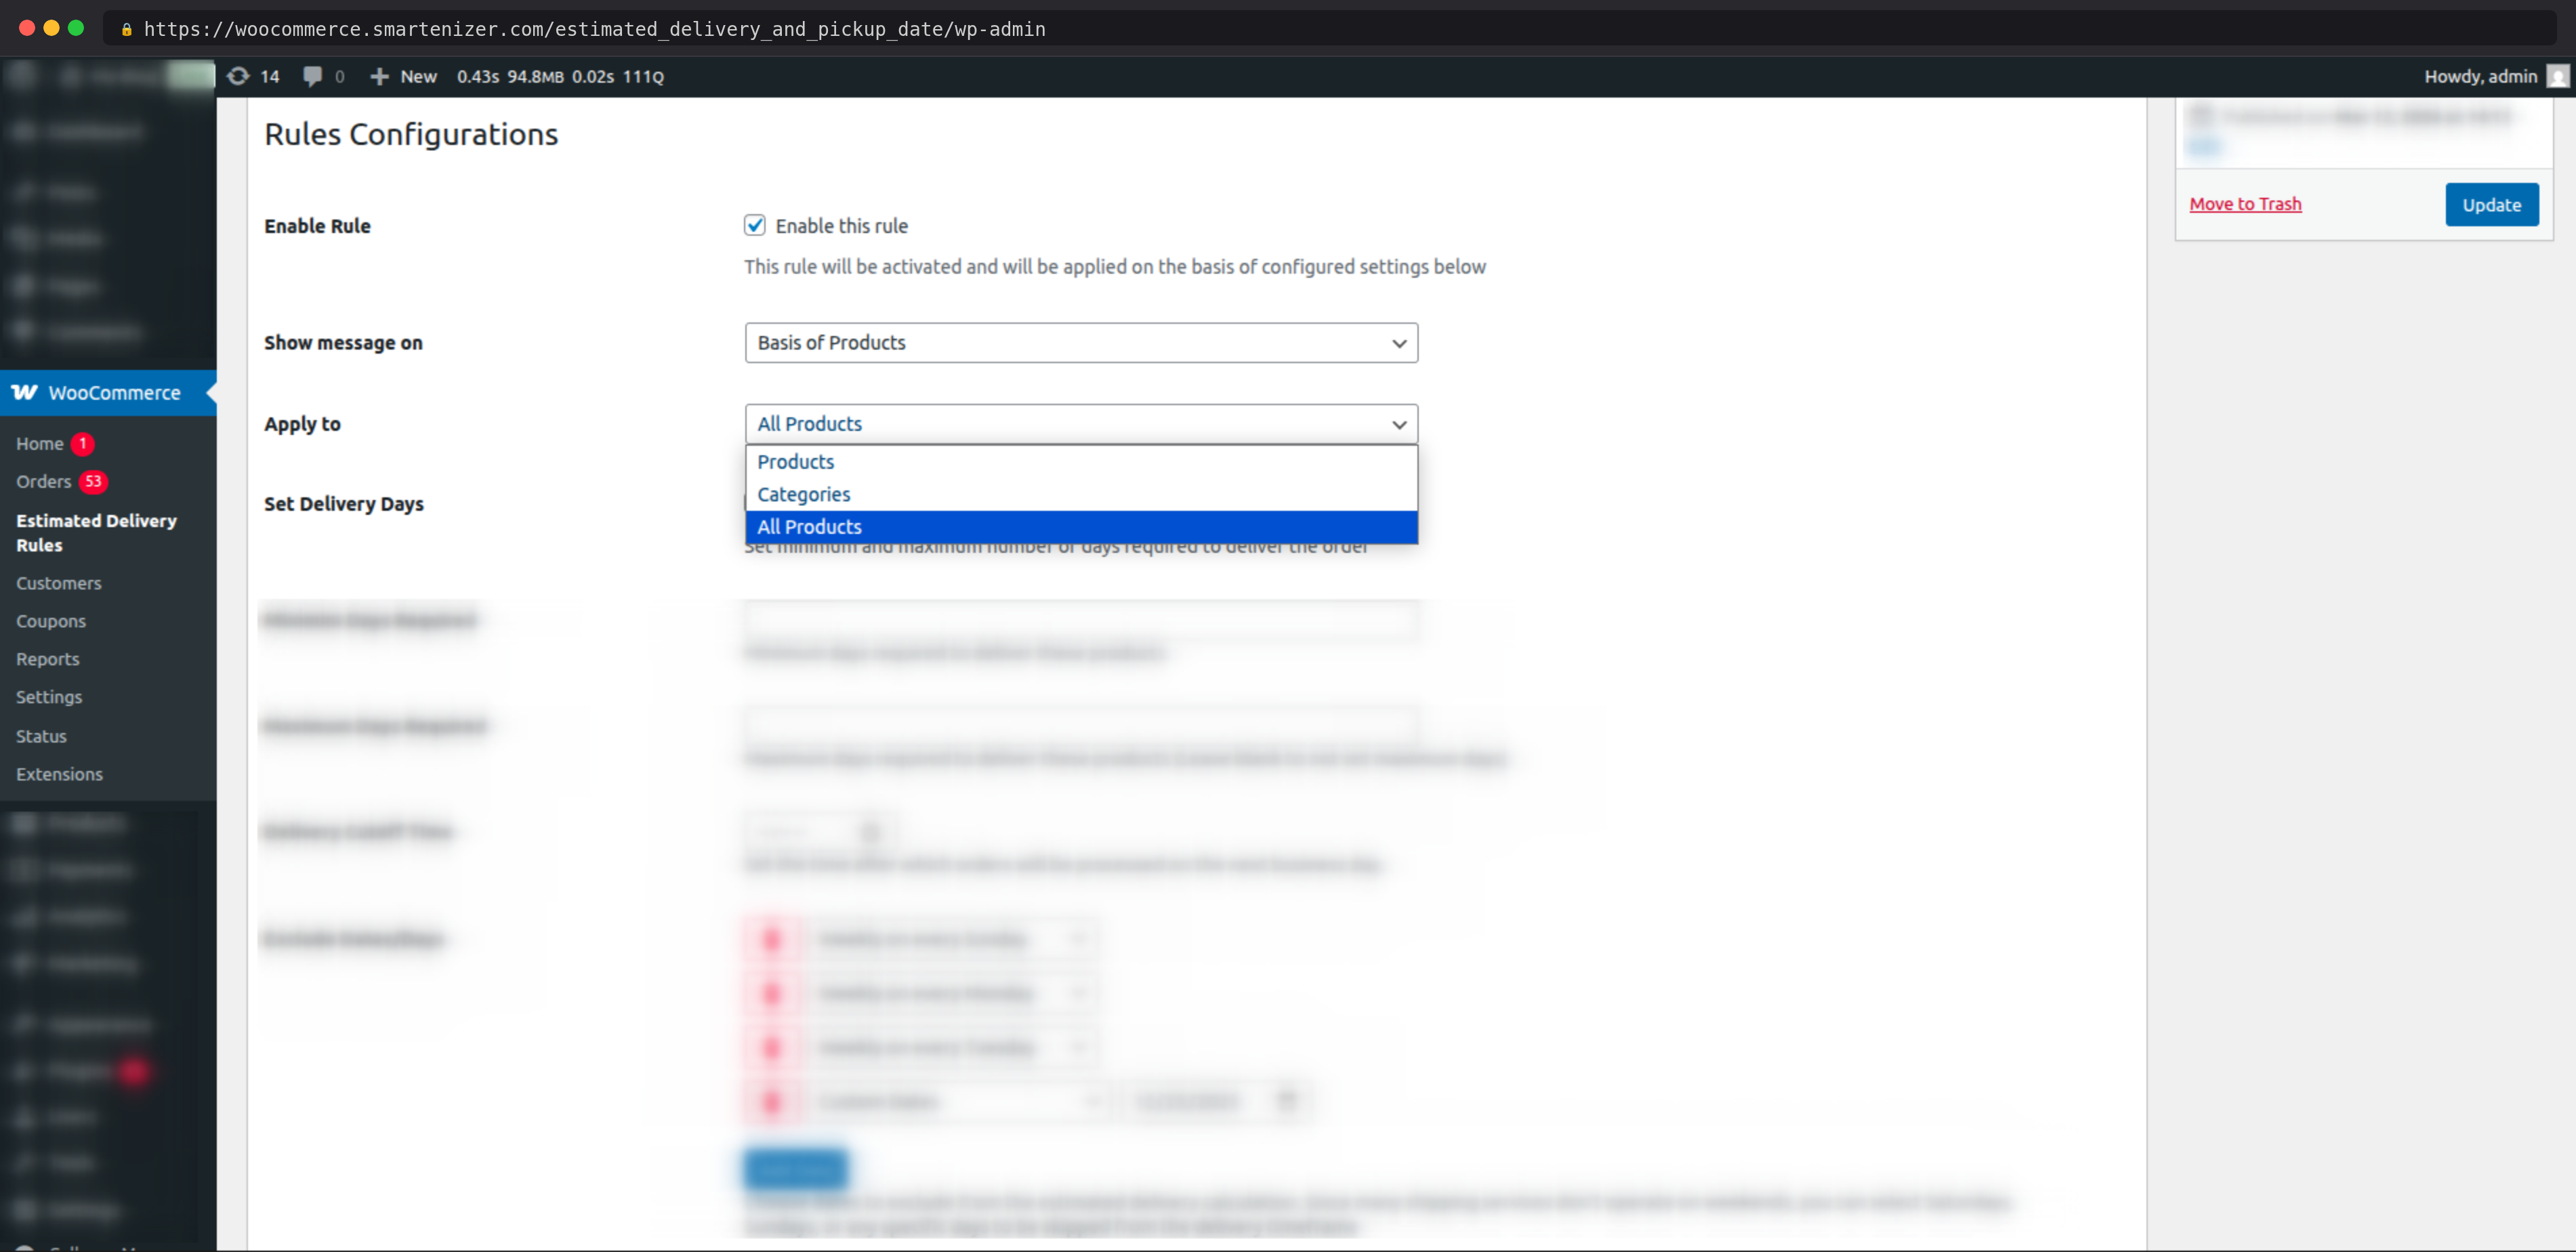
Task: Open the comments bubble icon
Action: click(313, 76)
